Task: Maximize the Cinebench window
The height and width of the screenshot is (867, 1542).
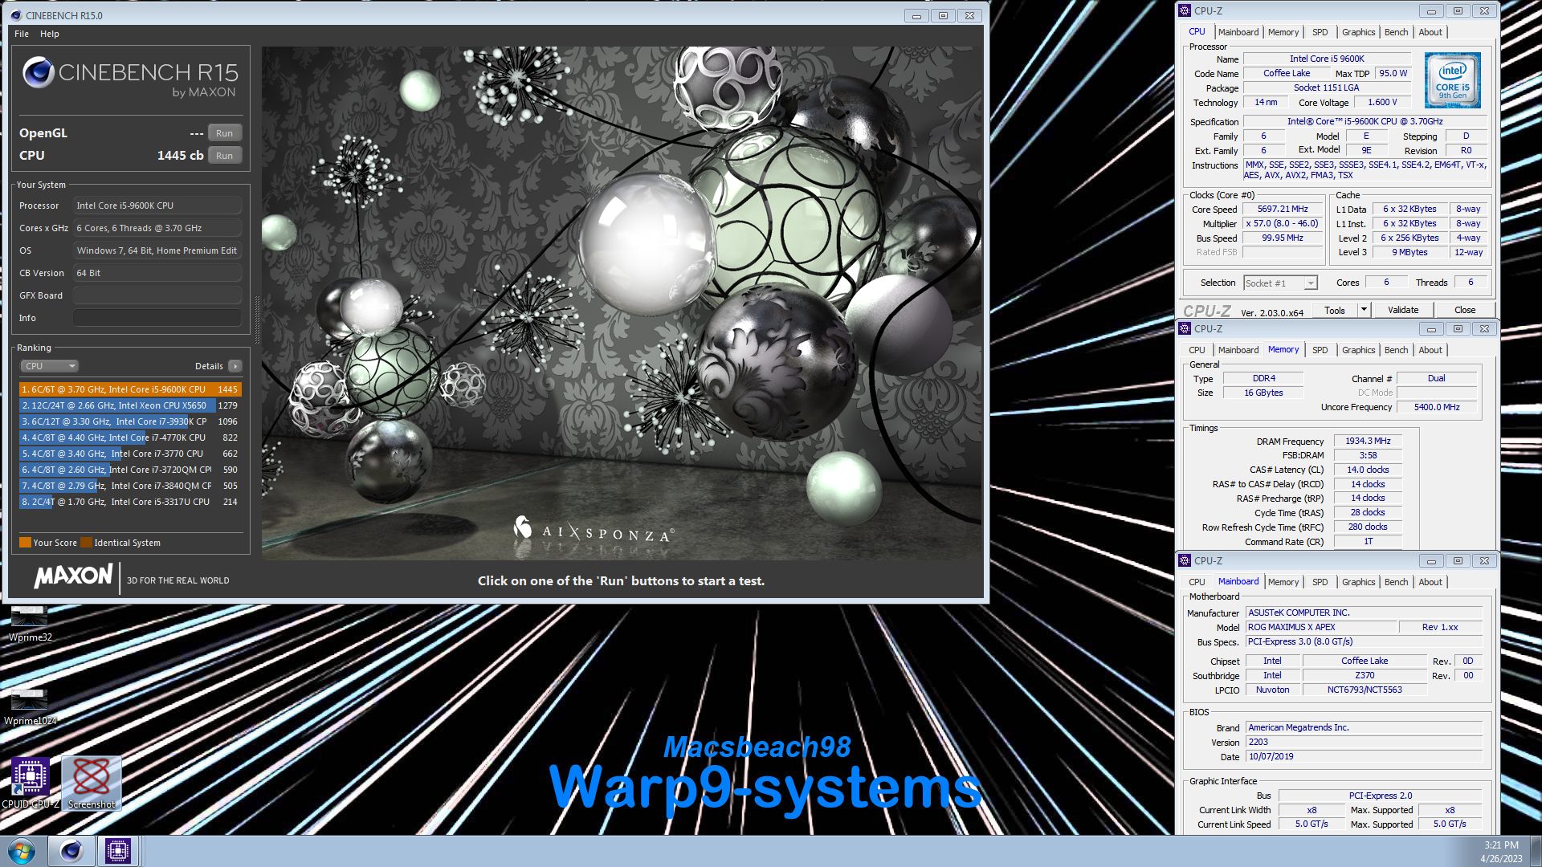Action: pos(943,15)
